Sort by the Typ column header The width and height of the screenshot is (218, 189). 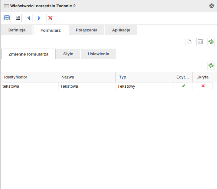click(144, 77)
